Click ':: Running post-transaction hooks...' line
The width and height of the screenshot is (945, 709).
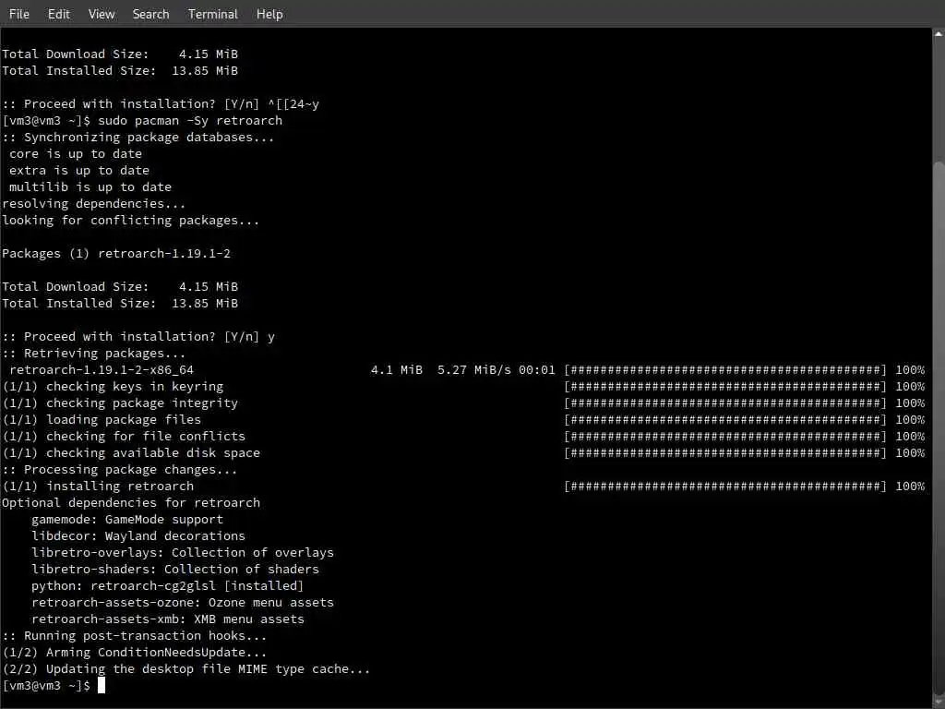[135, 636]
